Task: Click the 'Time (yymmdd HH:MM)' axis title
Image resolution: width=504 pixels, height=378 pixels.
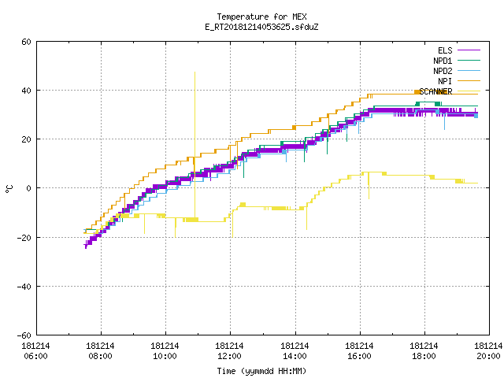Action: click(261, 371)
